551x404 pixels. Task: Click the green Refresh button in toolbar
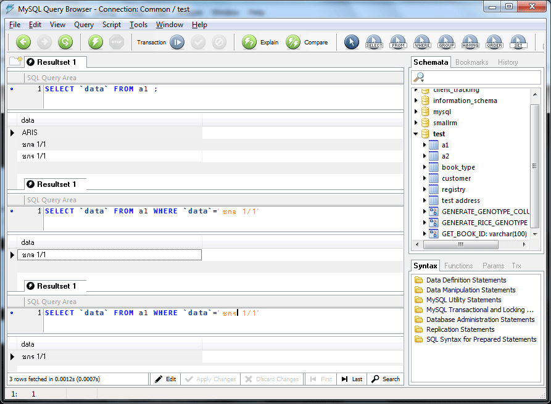[x=65, y=42]
